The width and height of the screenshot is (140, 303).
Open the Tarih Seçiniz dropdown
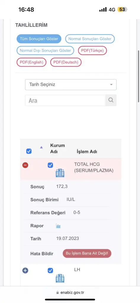click(71, 84)
